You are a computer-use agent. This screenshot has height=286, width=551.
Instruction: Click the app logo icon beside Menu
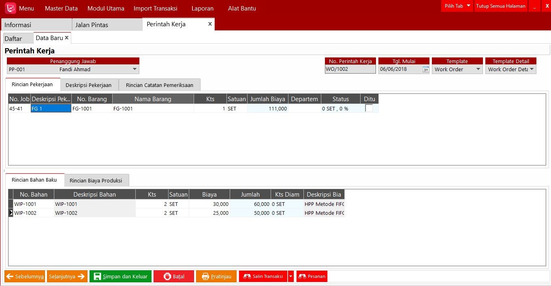tap(10, 8)
